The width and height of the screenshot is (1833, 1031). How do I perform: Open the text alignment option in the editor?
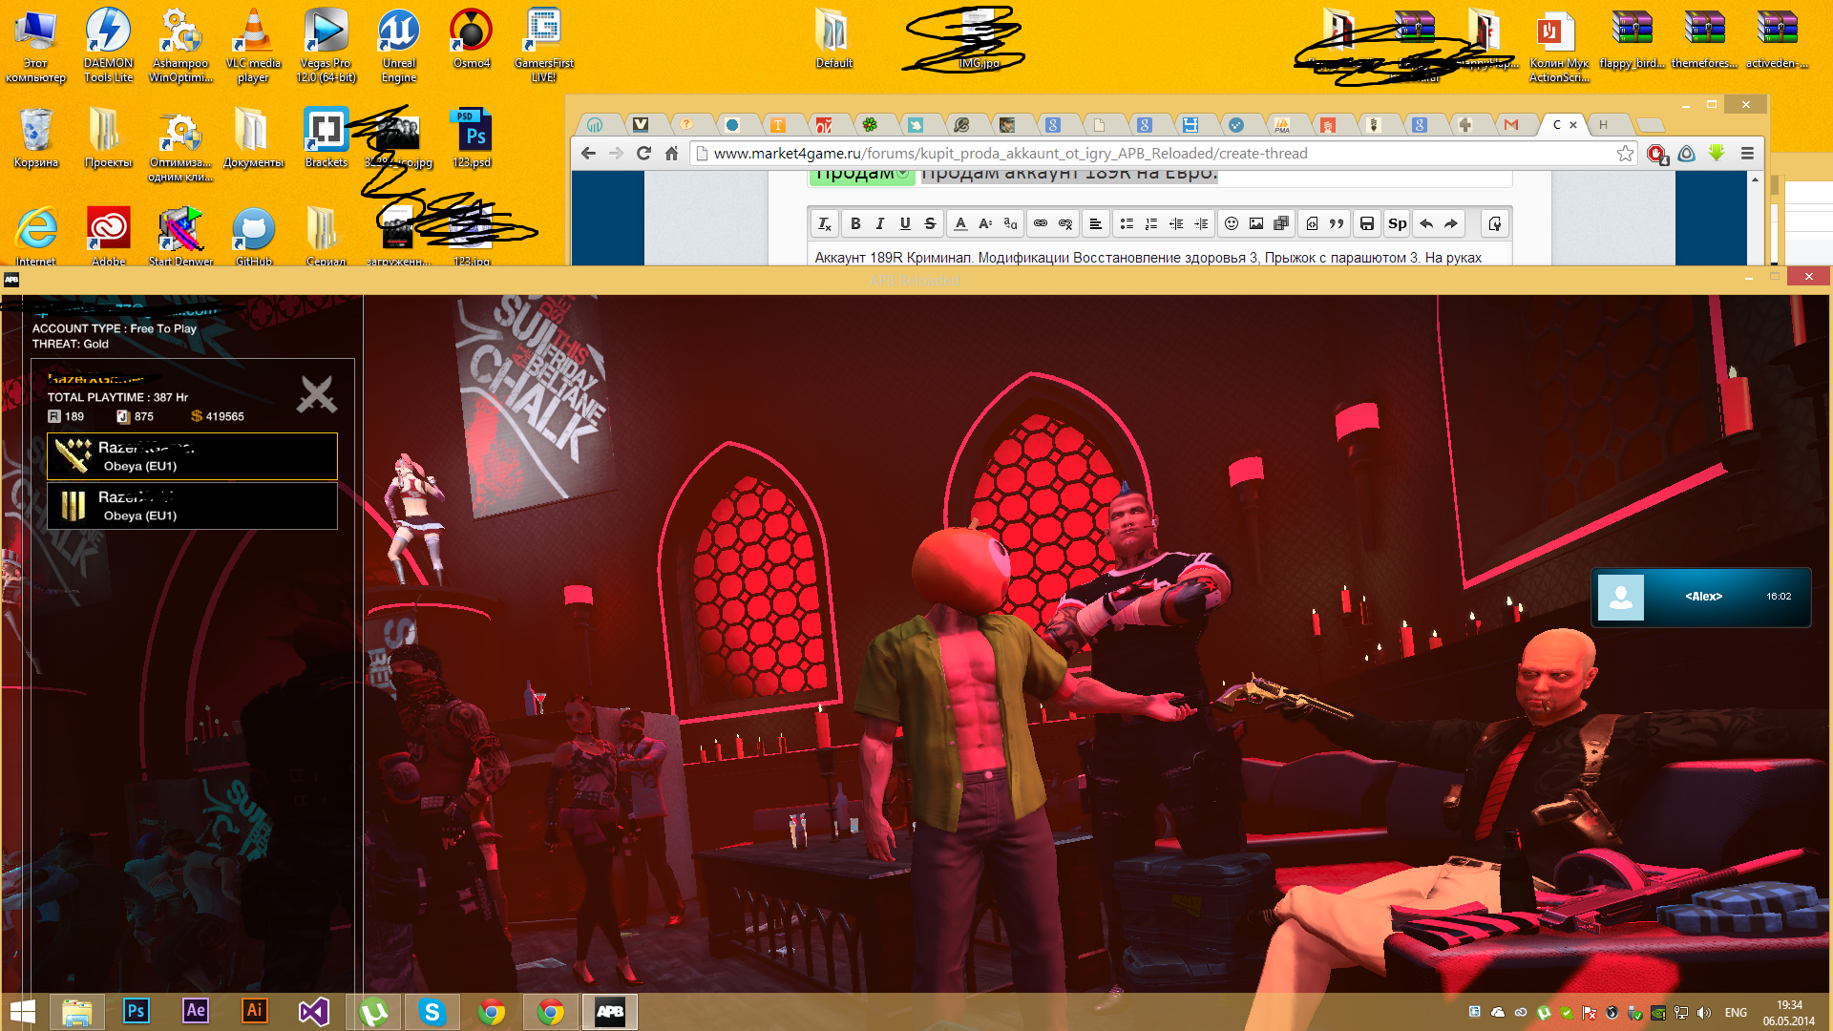coord(1096,223)
